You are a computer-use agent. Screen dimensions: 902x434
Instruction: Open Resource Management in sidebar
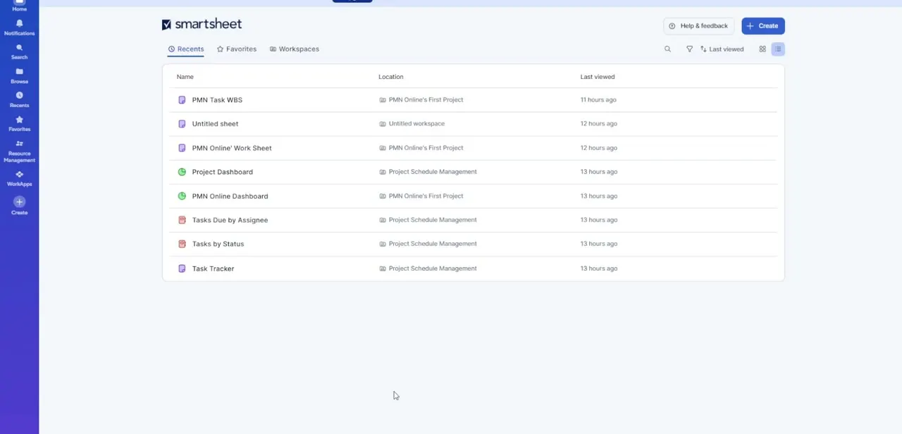coord(19,151)
